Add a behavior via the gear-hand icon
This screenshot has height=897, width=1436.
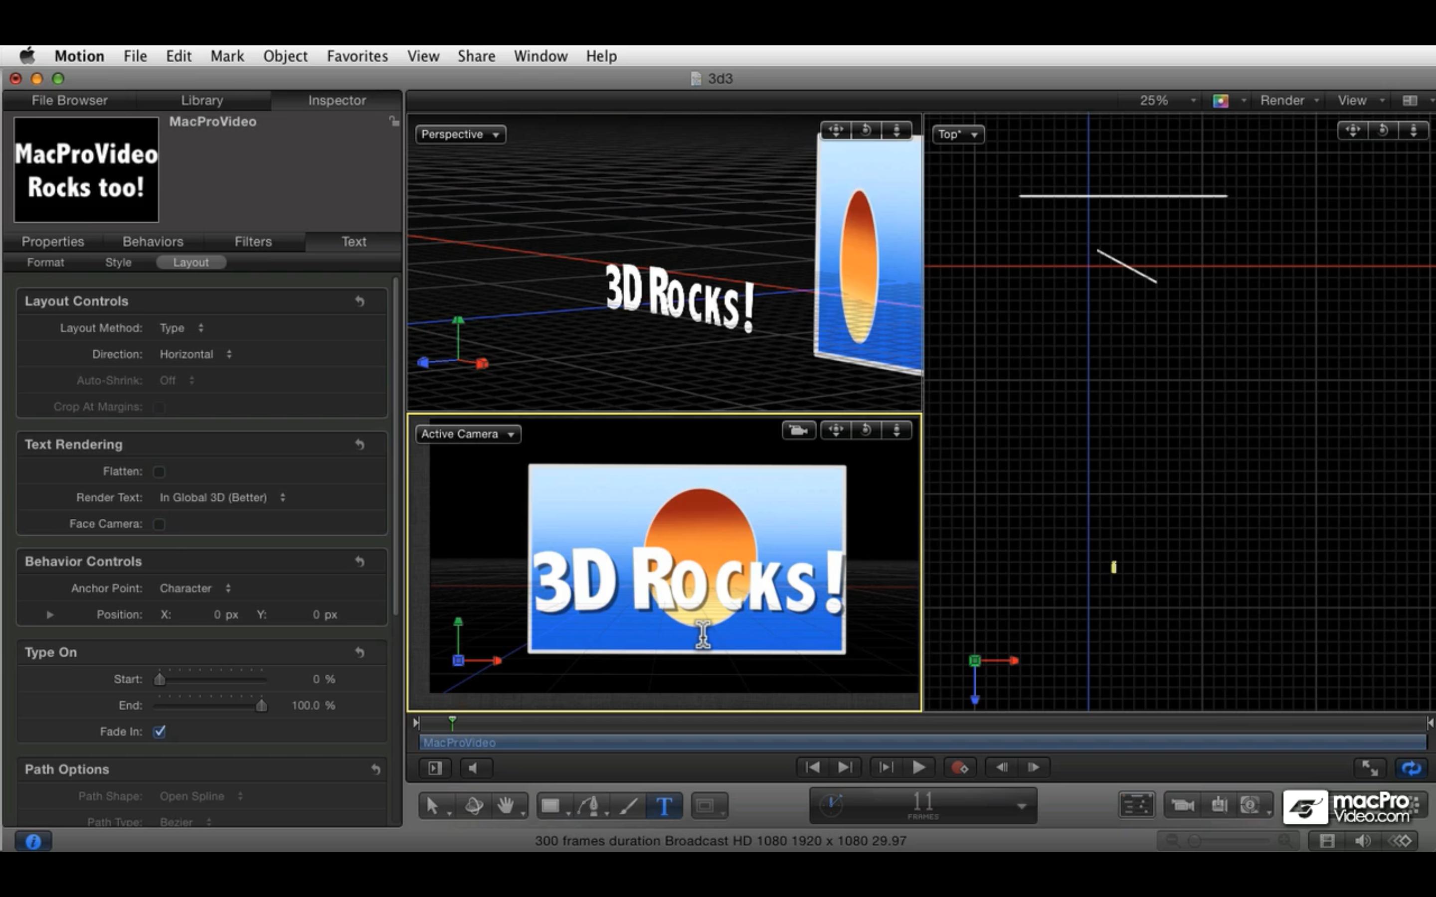(1219, 805)
